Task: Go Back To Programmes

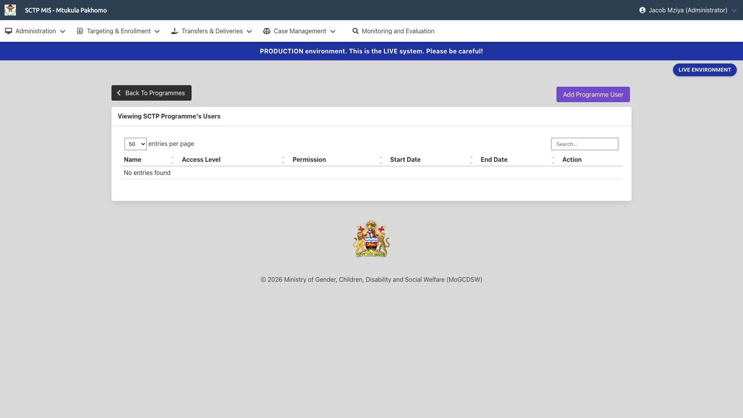Action: 151,93
